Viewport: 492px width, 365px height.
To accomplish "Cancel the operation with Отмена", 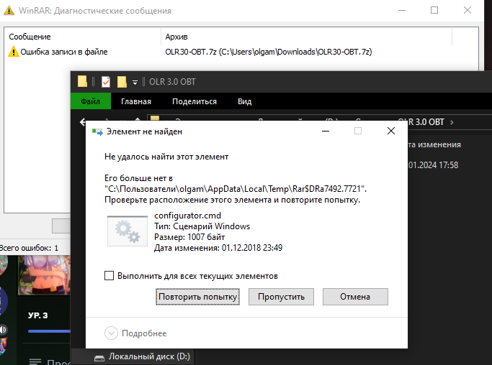I will point(355,297).
